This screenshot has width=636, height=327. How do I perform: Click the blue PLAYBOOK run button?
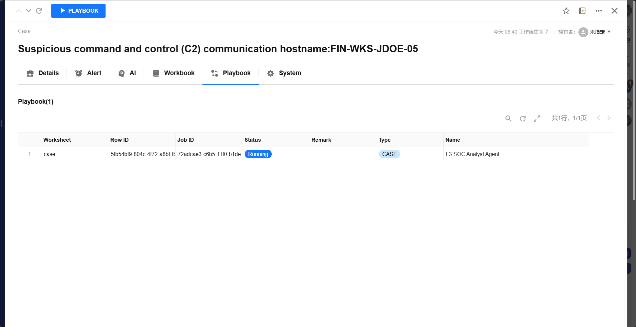coord(78,11)
